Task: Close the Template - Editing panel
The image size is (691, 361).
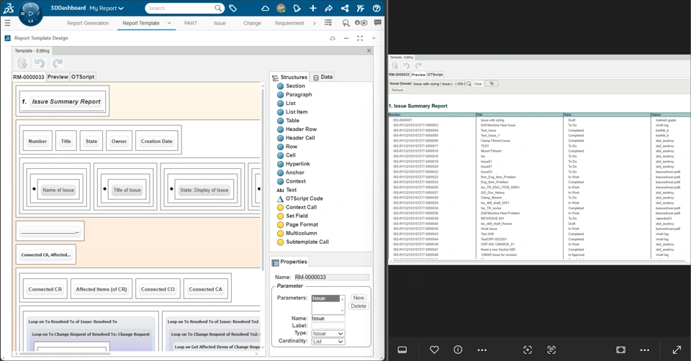Action: coord(369,50)
